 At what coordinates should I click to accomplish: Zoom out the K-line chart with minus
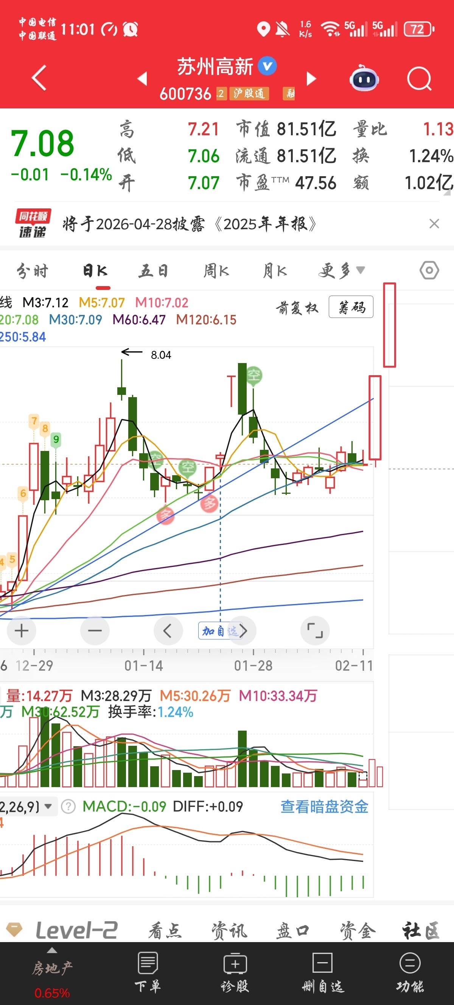tap(95, 631)
